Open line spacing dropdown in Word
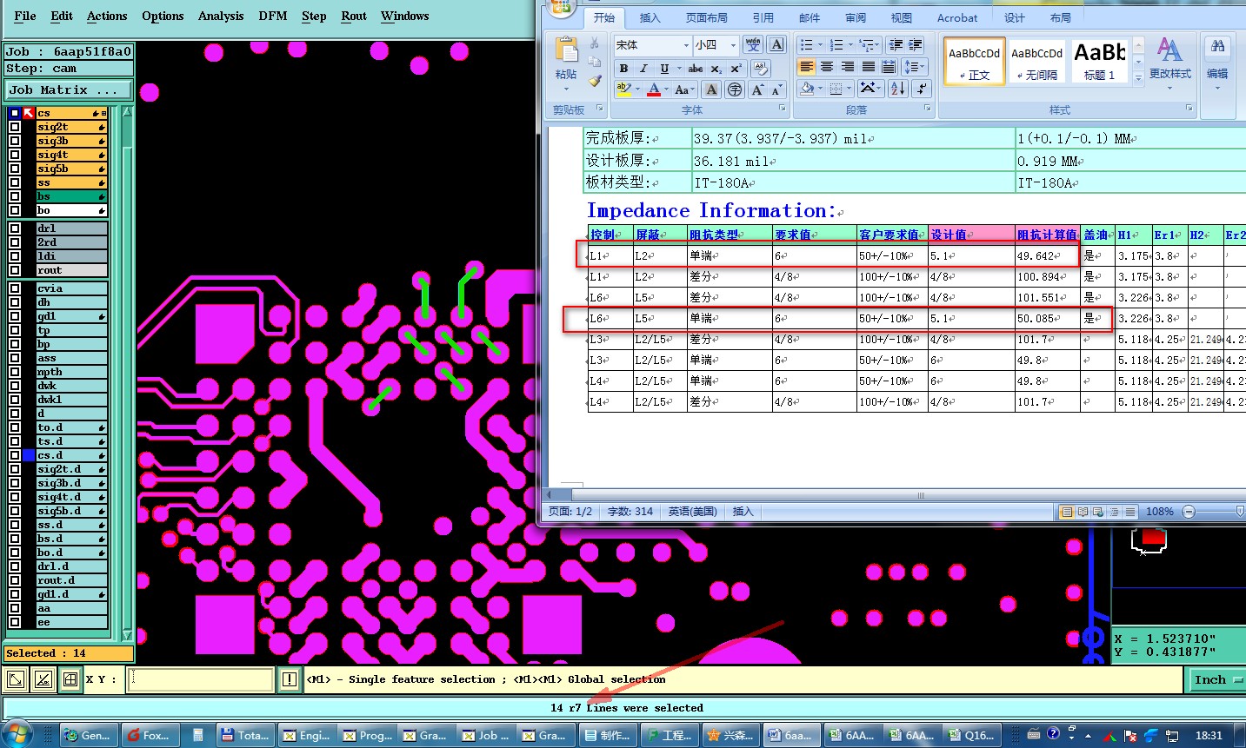The width and height of the screenshot is (1246, 748). coord(915,67)
